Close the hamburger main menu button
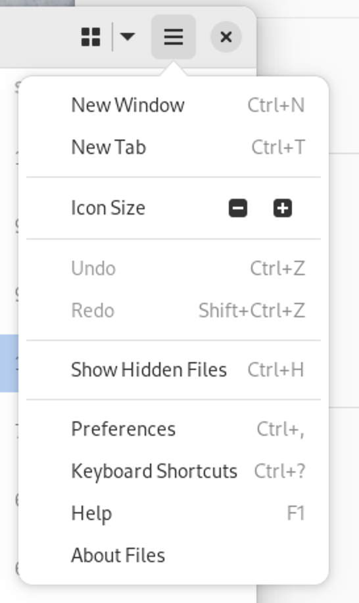The image size is (359, 603). click(x=174, y=37)
